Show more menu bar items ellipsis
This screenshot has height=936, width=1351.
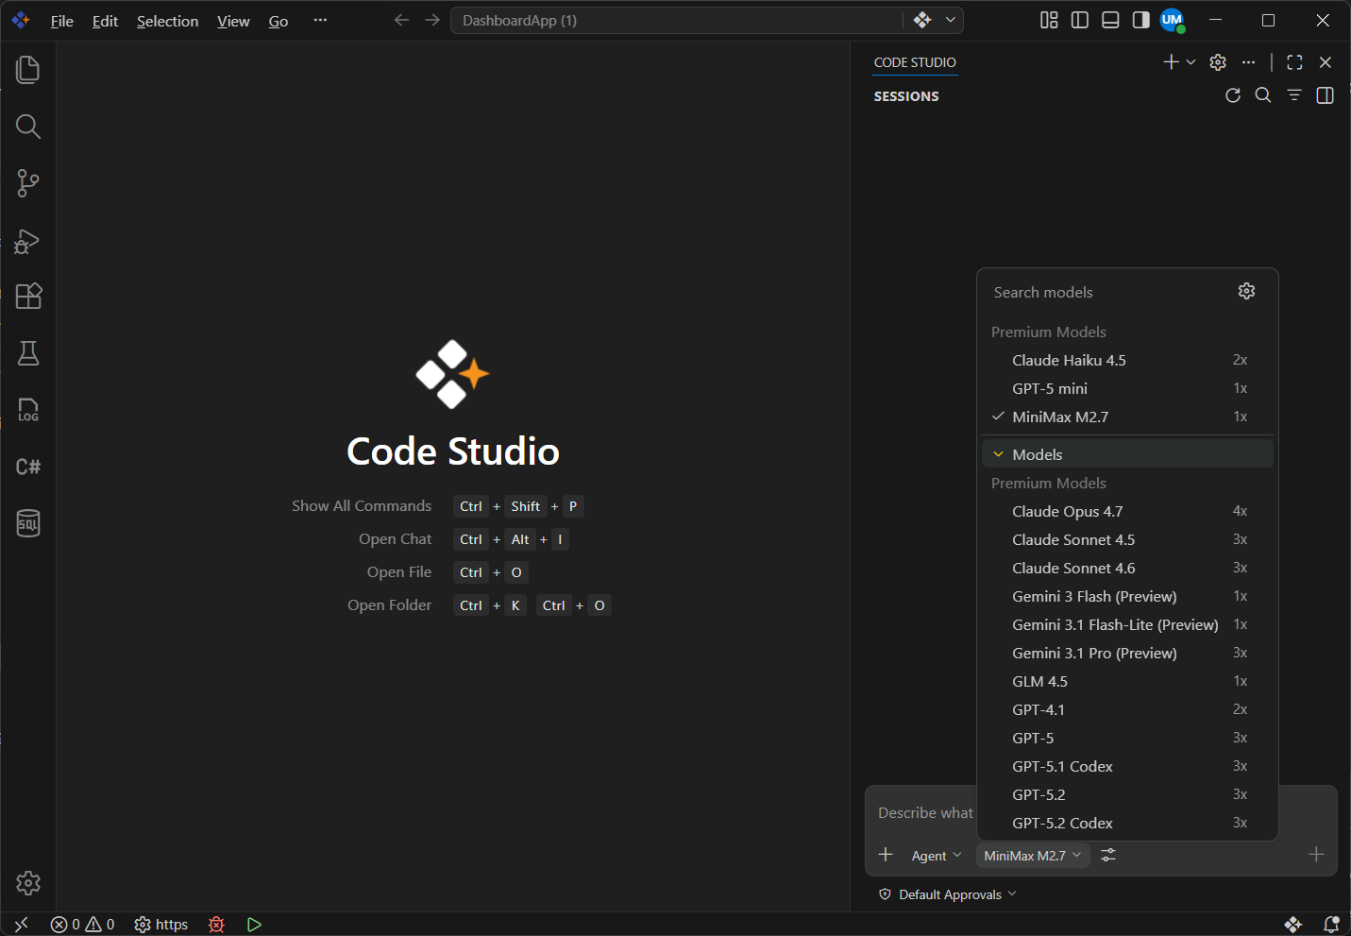[320, 20]
